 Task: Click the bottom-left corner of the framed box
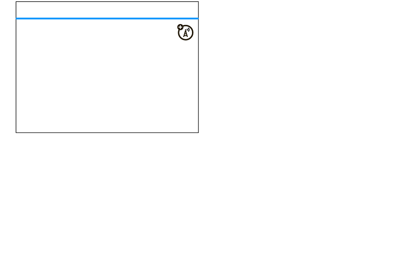tap(16, 132)
